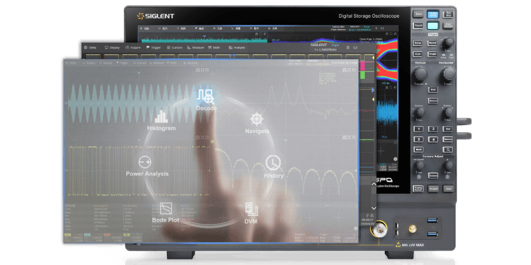This screenshot has width=531, height=265.
Task: Collapse using the down chevron beside the screen
Action: [x=374, y=208]
